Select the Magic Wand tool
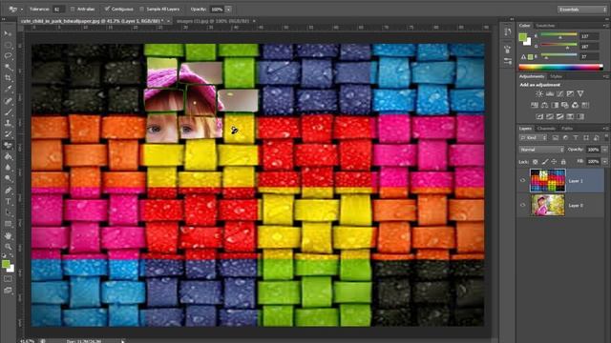 (8, 68)
